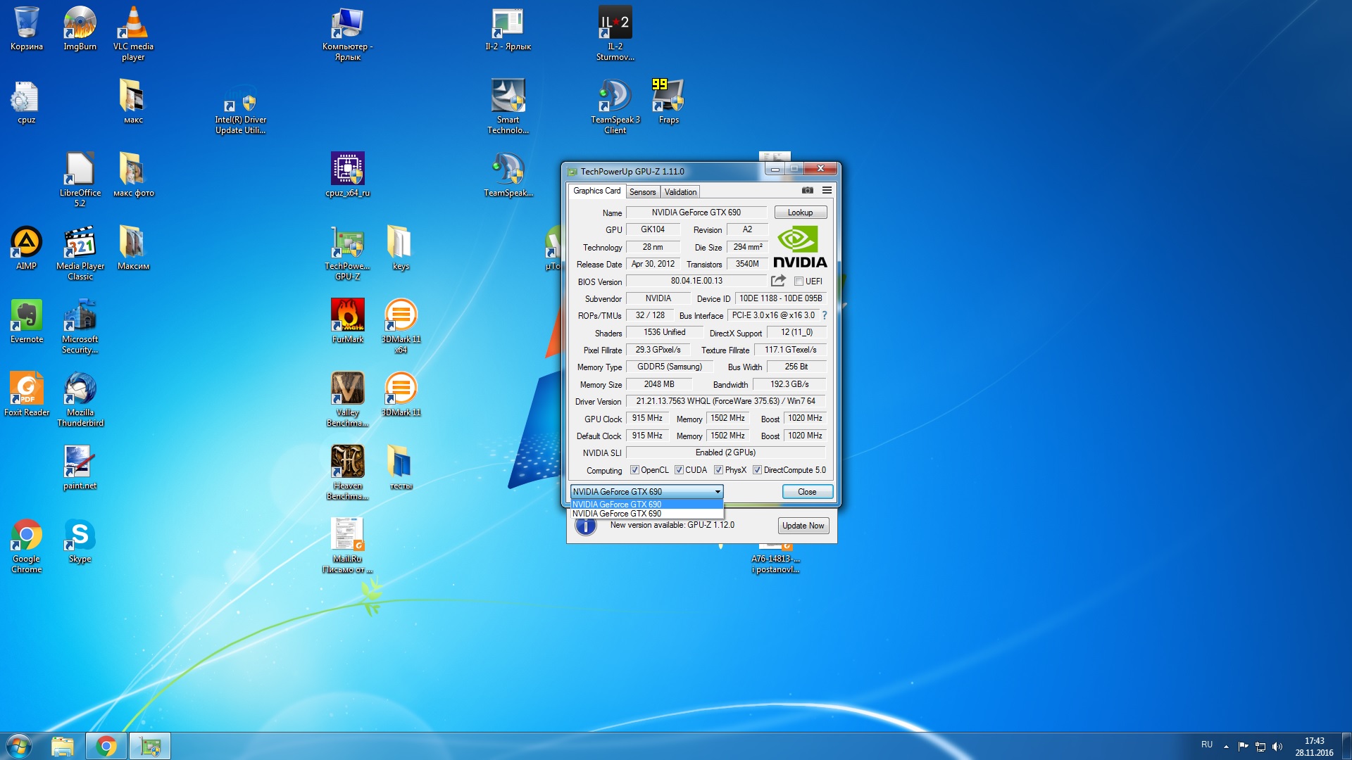1352x760 pixels.
Task: Open the GPU-Z hamburger menu icon
Action: (827, 190)
